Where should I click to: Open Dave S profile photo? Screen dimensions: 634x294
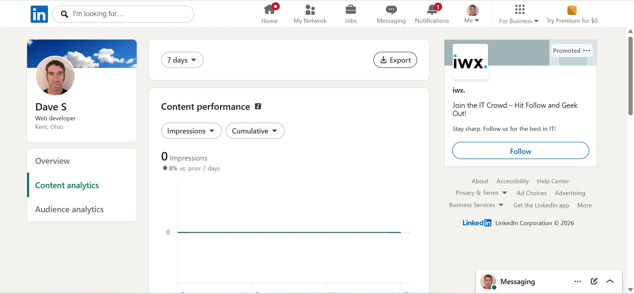click(55, 76)
